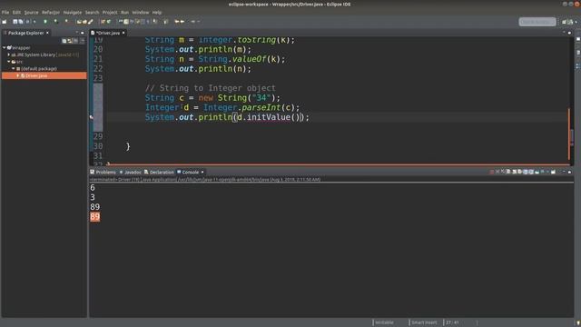Viewport: 581px width, 327px height.
Task: Toggle Scroll Lock in console toolbar
Action: (x=515, y=172)
